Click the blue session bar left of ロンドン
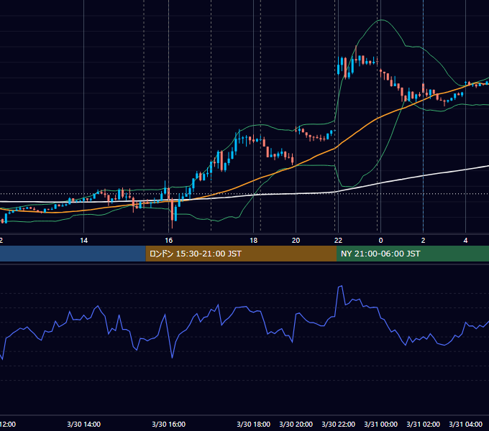The height and width of the screenshot is (431, 489). coord(73,254)
